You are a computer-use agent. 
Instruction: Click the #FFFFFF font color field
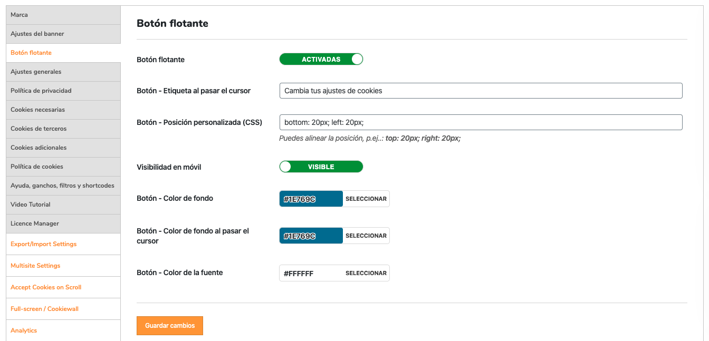(x=311, y=273)
